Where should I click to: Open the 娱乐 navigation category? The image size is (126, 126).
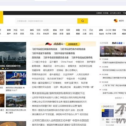point(32,30)
